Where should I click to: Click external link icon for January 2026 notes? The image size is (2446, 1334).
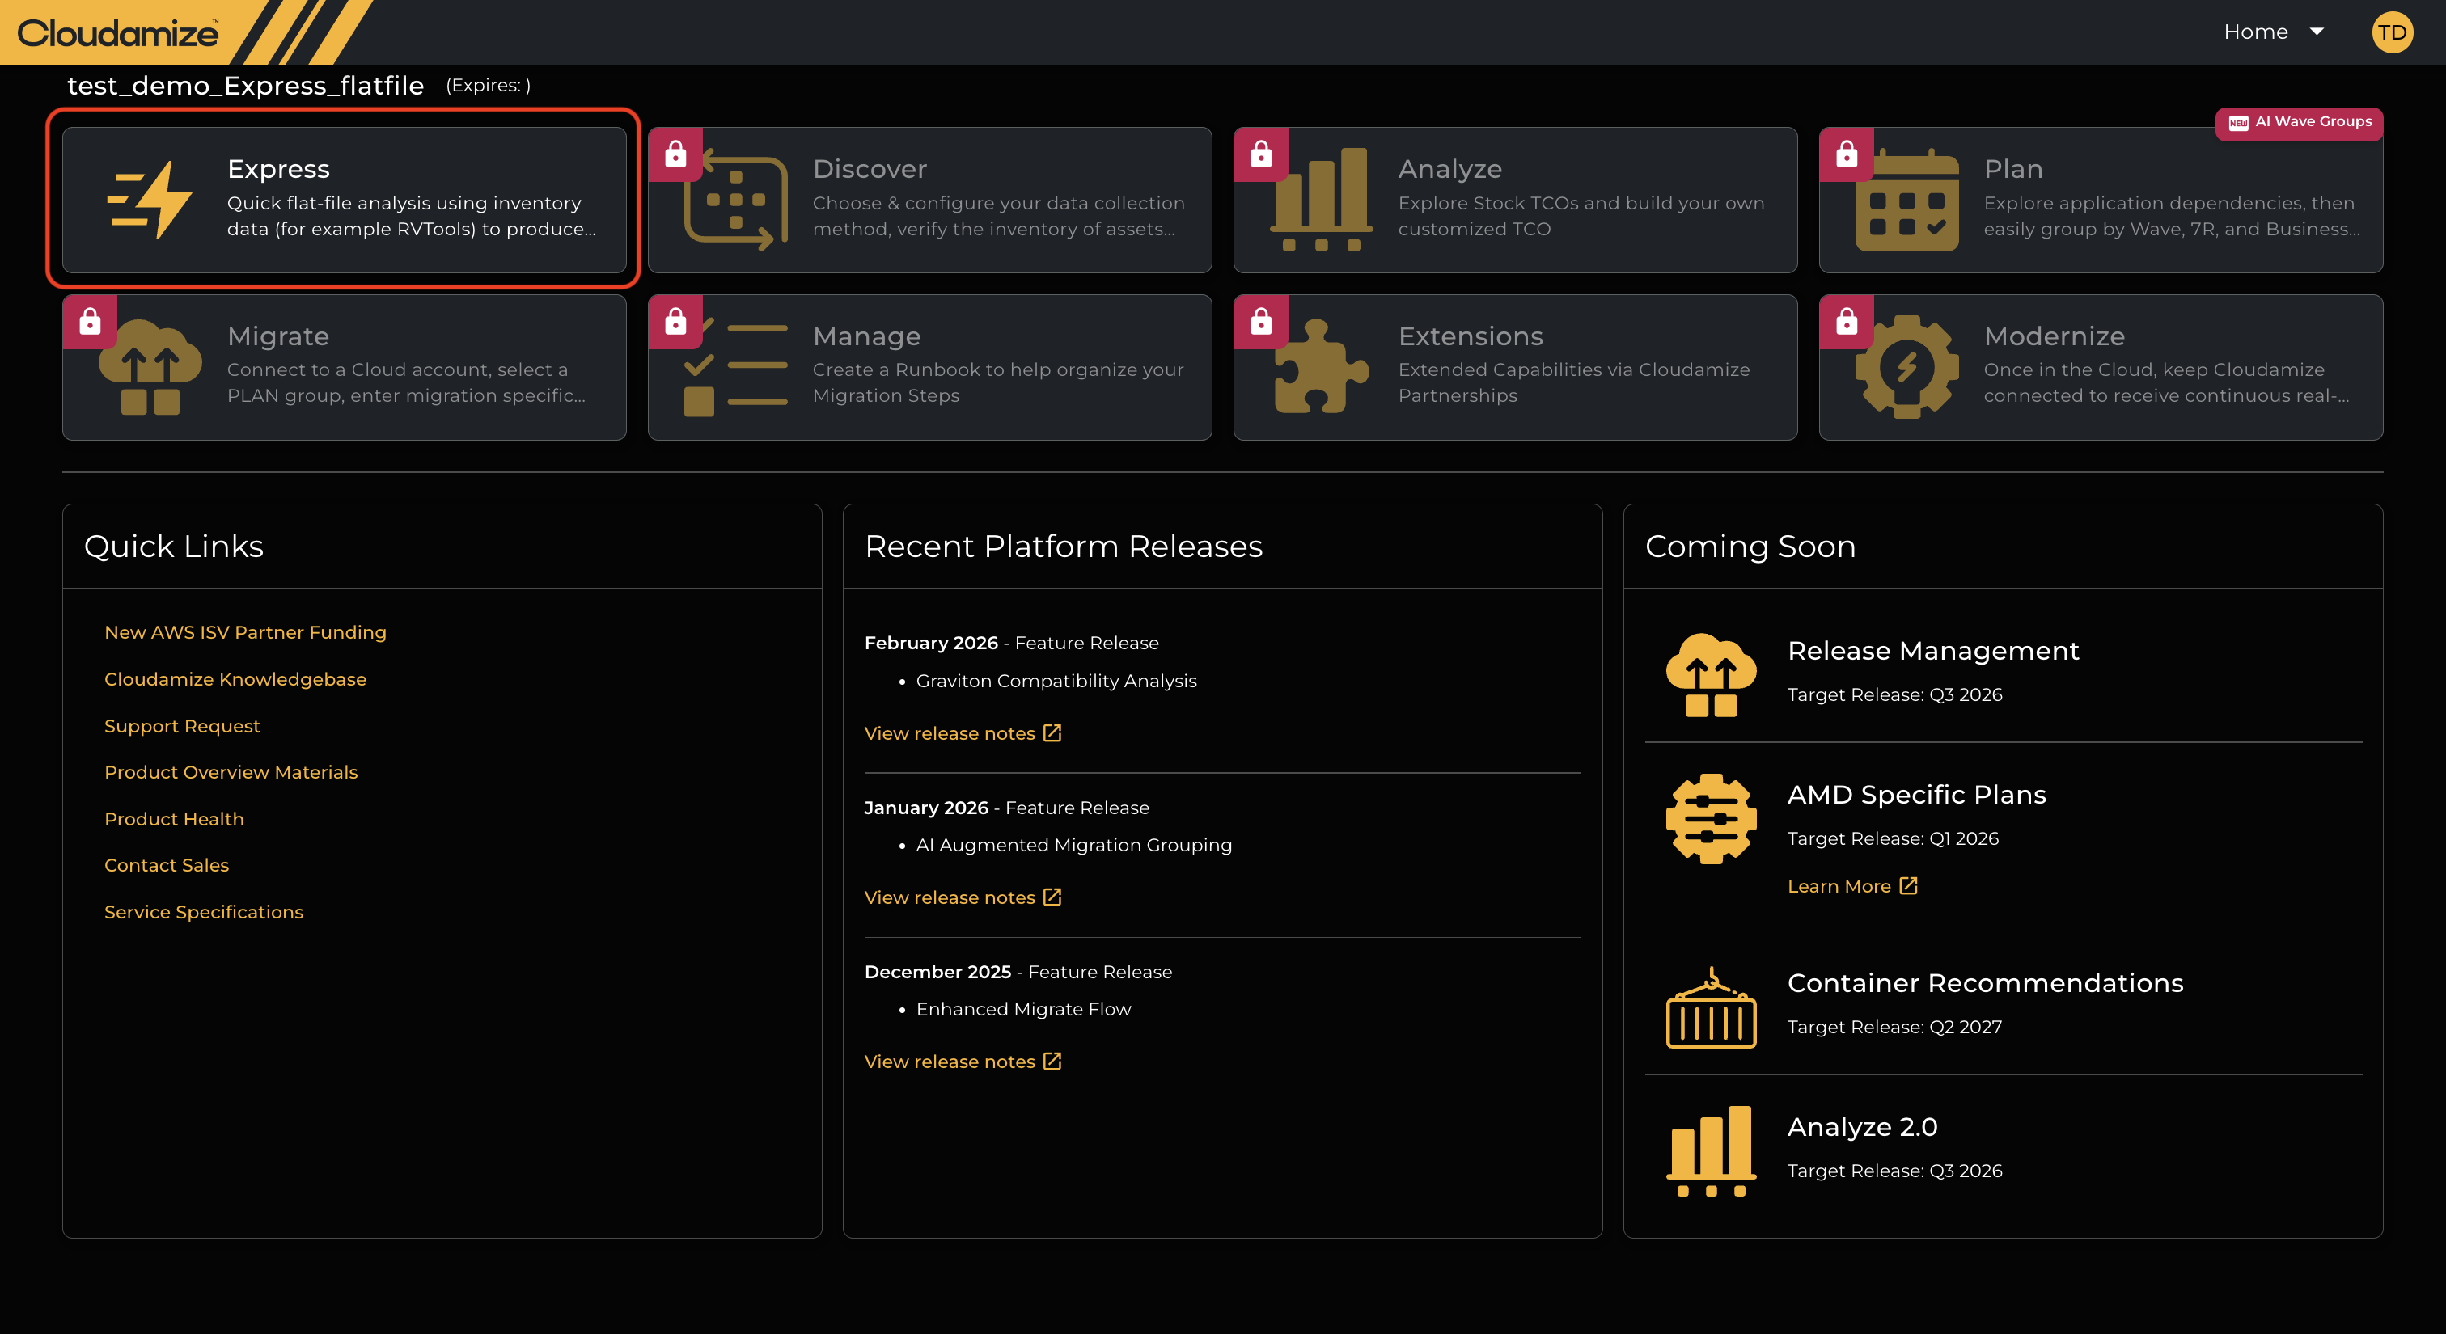click(1052, 897)
